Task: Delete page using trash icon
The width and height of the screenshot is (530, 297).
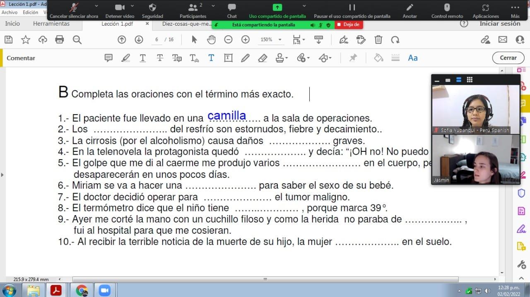Action: 378,40
